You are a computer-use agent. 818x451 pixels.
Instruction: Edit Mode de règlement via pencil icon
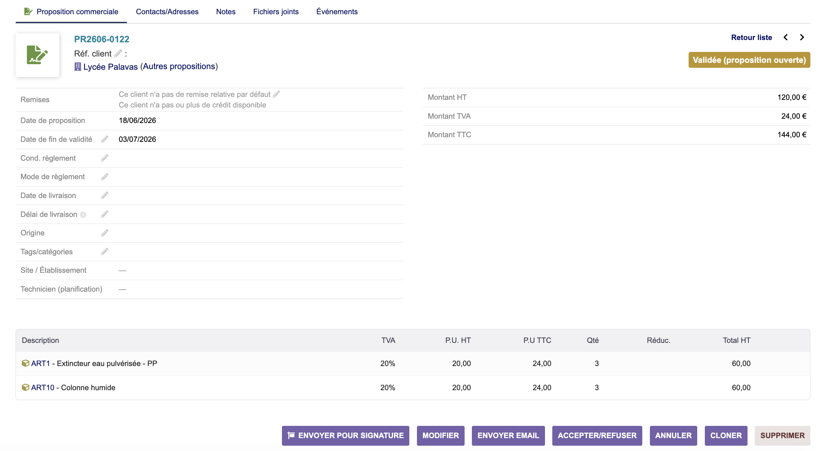coord(105,177)
